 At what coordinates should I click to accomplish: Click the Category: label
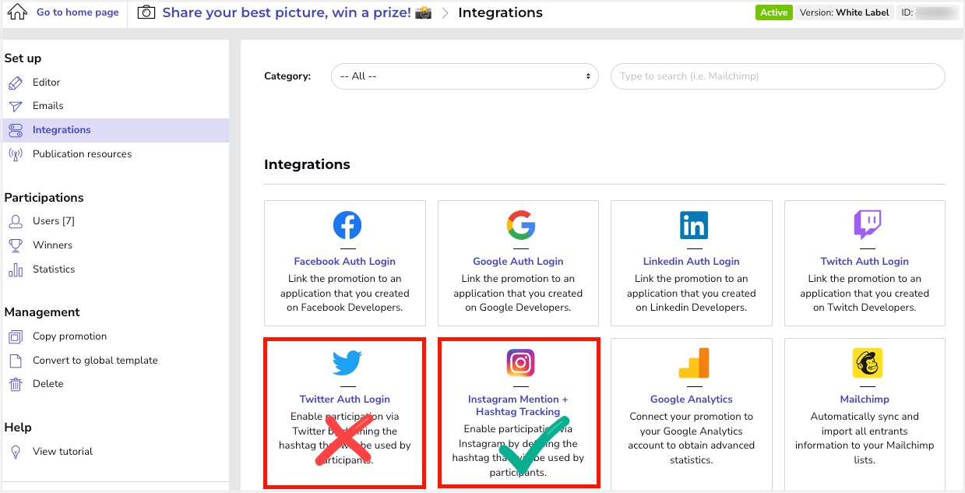(x=287, y=76)
